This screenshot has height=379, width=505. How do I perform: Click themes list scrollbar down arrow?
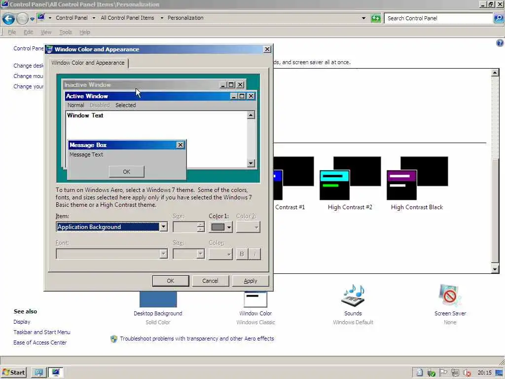pos(495,269)
